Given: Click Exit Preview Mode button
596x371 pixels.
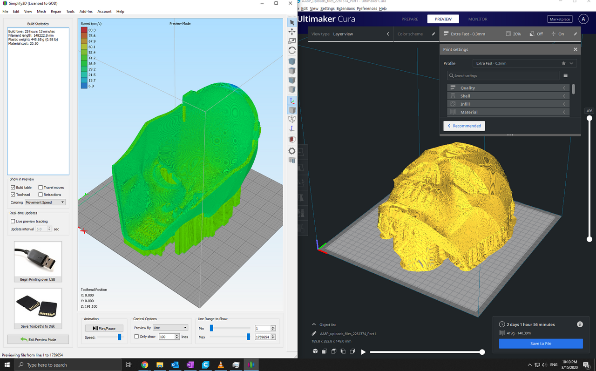Looking at the screenshot, I should [38, 339].
